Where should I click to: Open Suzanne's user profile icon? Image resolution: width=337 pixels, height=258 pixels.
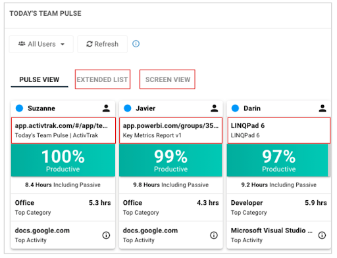coord(106,108)
